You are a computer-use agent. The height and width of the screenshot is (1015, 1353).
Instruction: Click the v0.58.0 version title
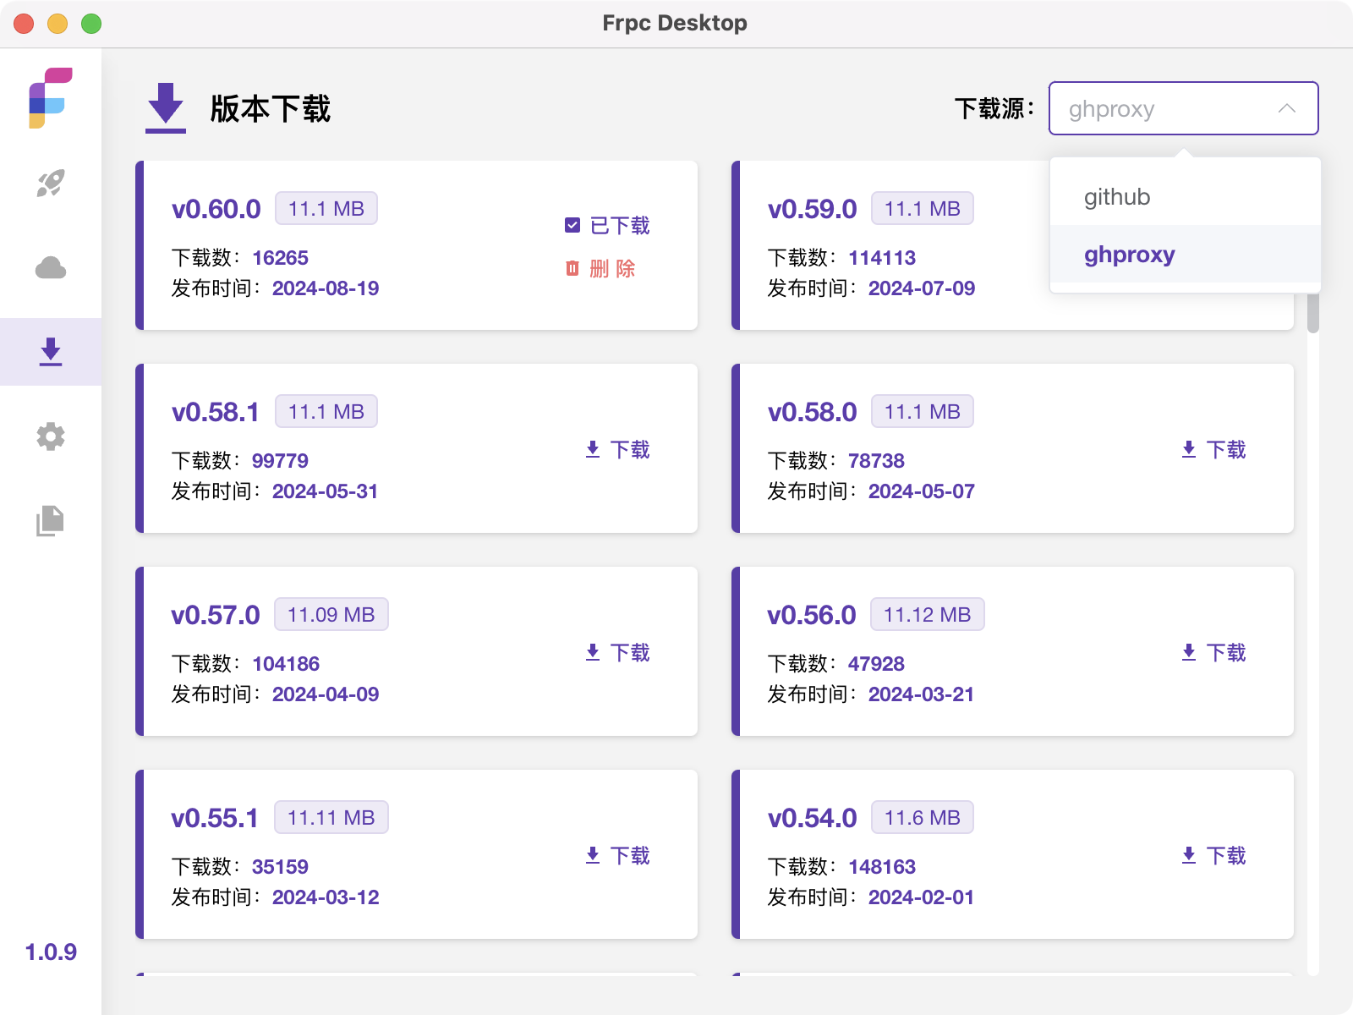click(813, 412)
